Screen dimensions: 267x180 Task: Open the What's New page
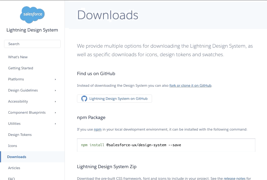[18, 57]
